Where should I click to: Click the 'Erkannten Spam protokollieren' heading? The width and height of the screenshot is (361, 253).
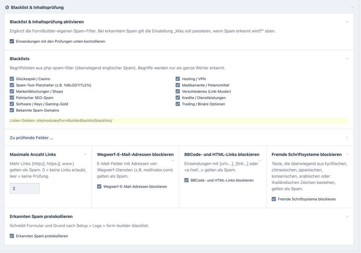41,217
